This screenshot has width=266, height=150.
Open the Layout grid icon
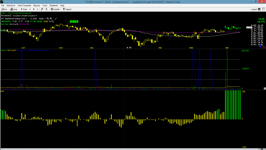click(259, 9)
